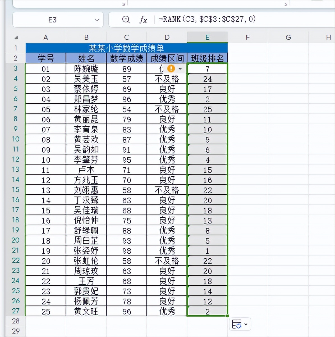Viewport: 335px width, 337px height.
Task: Select name cell 李肇芬
Action: (86, 160)
